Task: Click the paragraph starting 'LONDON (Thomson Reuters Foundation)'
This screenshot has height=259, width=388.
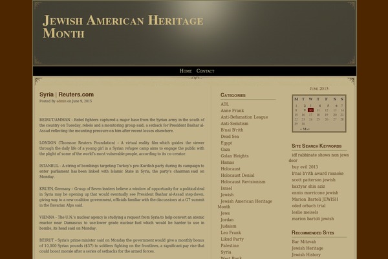Action: coord(122,148)
